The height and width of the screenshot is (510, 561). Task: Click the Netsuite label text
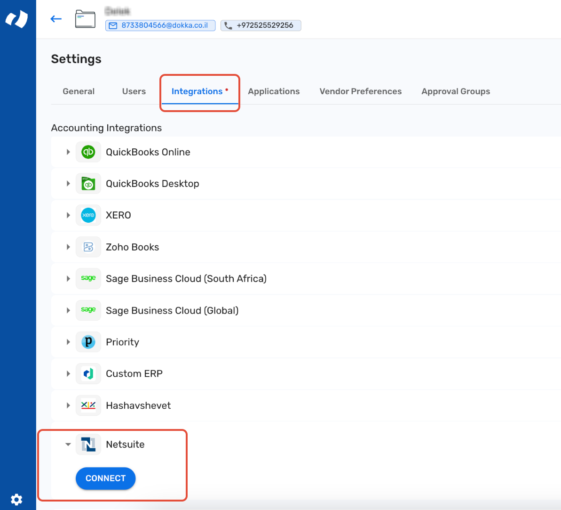coord(125,445)
